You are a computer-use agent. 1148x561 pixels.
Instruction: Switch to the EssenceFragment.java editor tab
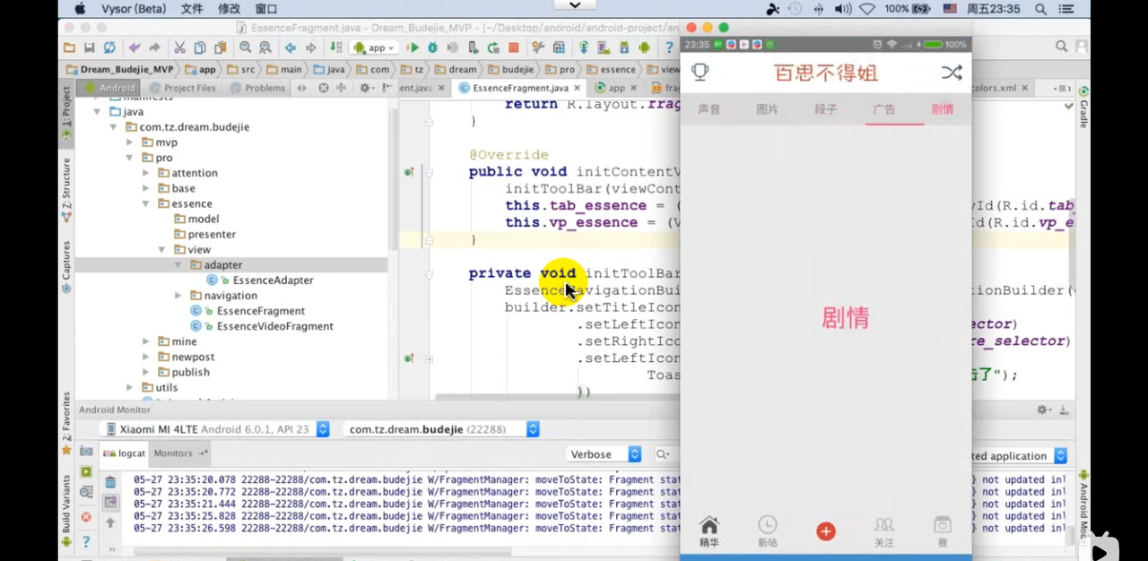click(x=518, y=88)
